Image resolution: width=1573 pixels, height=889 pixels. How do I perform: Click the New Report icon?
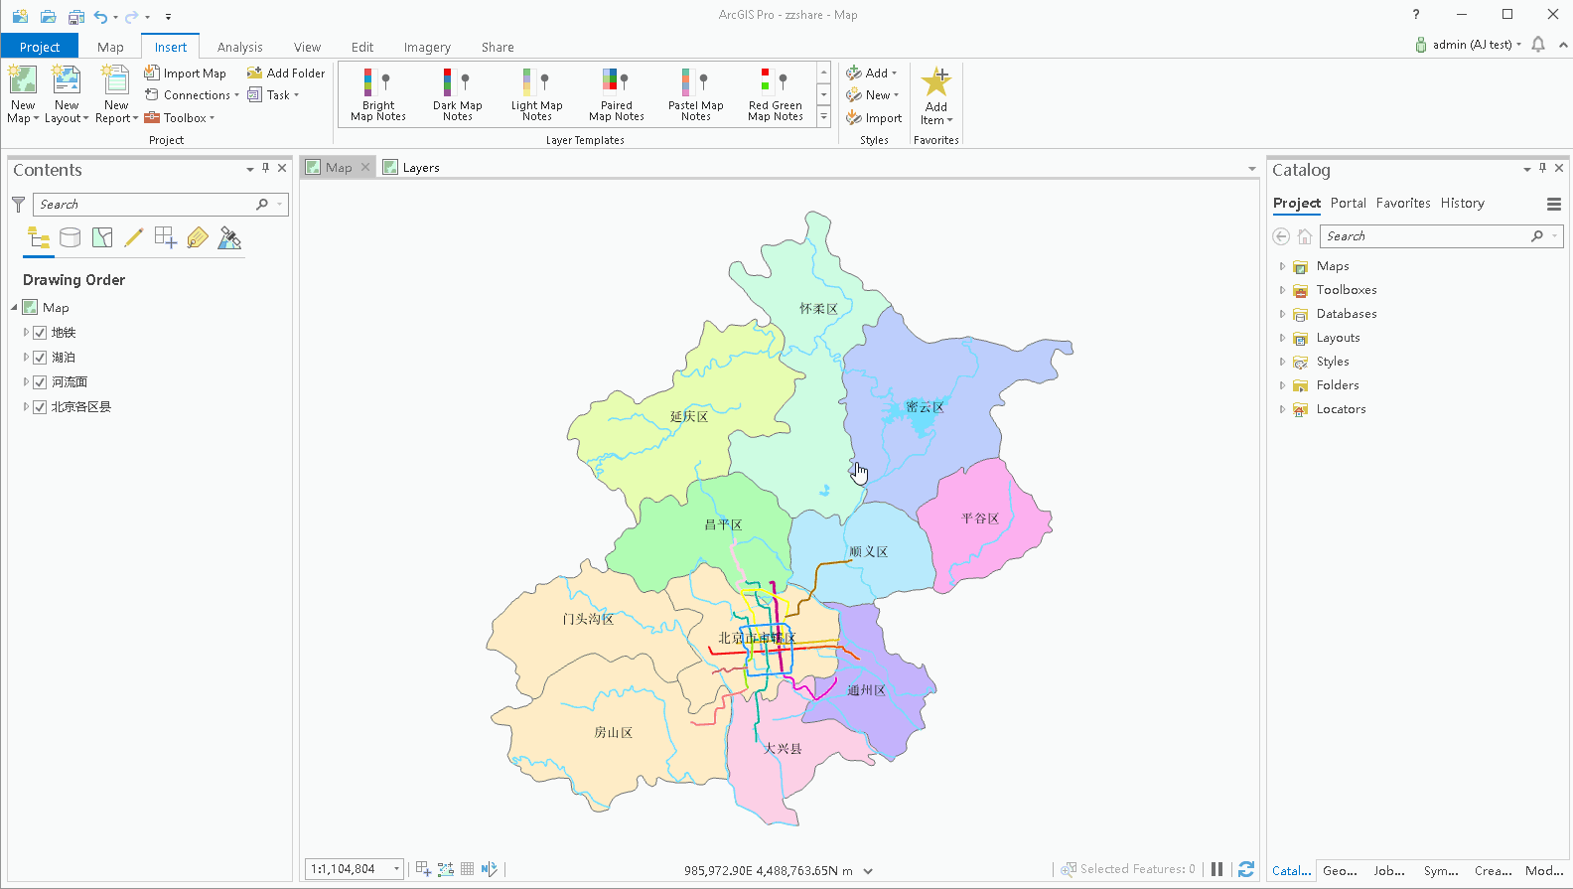[115, 80]
